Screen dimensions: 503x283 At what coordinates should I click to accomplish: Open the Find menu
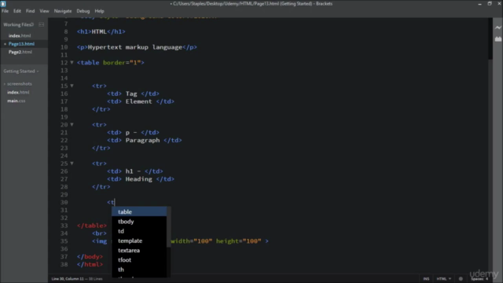(x=30, y=11)
